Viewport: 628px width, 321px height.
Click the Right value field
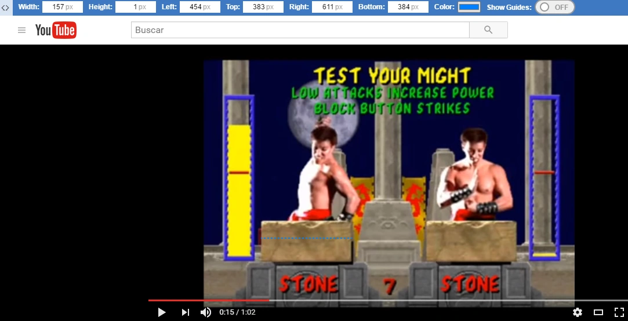(332, 7)
